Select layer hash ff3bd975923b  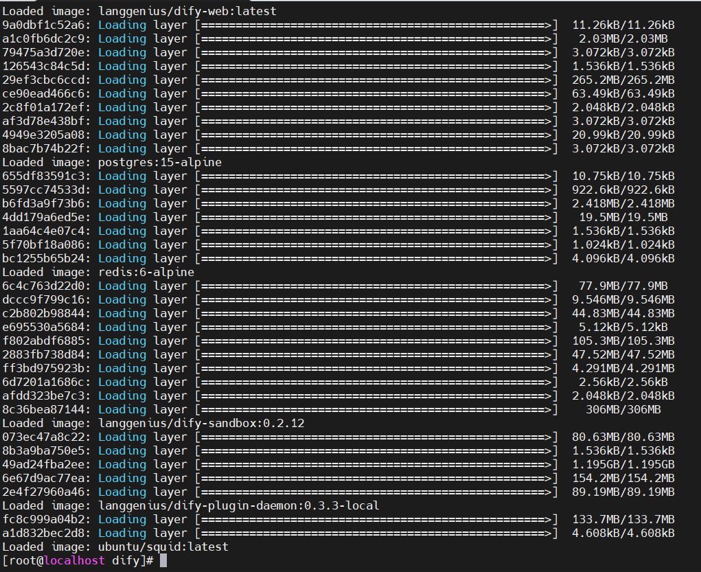[x=43, y=369]
